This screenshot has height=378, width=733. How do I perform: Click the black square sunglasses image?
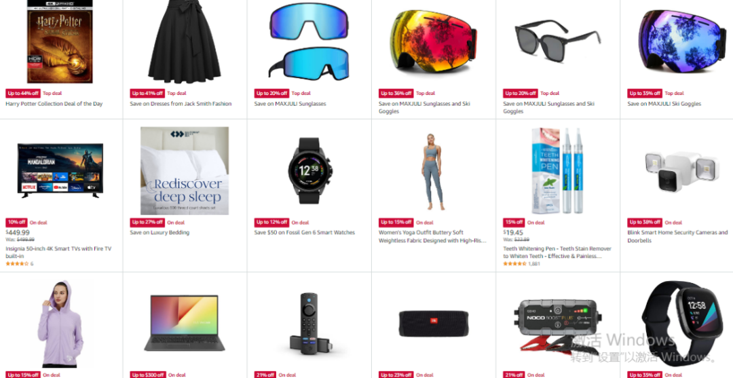[x=558, y=42]
